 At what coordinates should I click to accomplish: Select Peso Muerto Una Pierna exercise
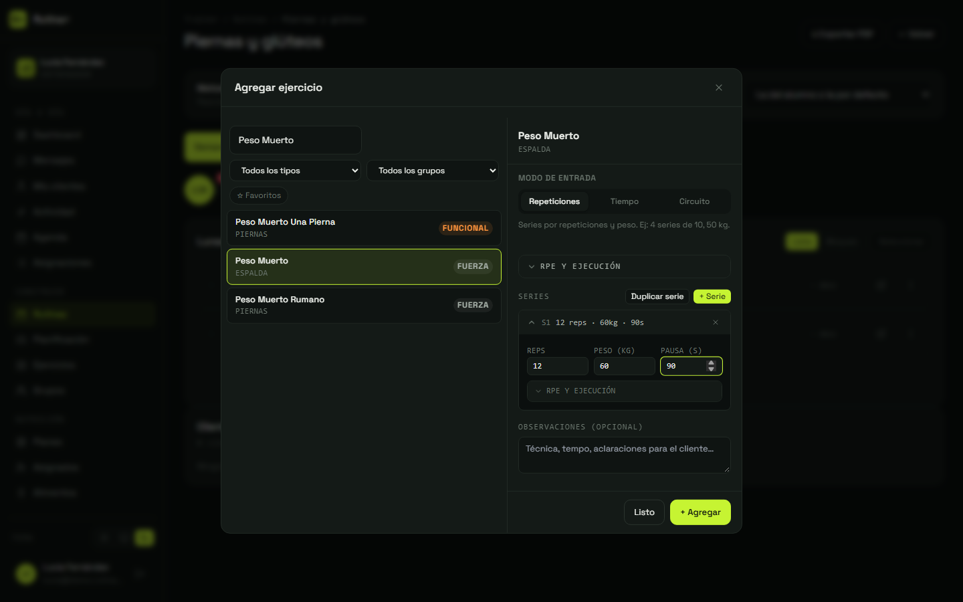(364, 228)
